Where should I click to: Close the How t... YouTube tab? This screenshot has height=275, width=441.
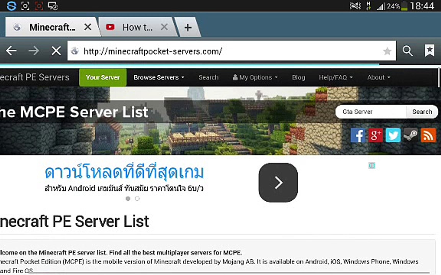(x=164, y=27)
